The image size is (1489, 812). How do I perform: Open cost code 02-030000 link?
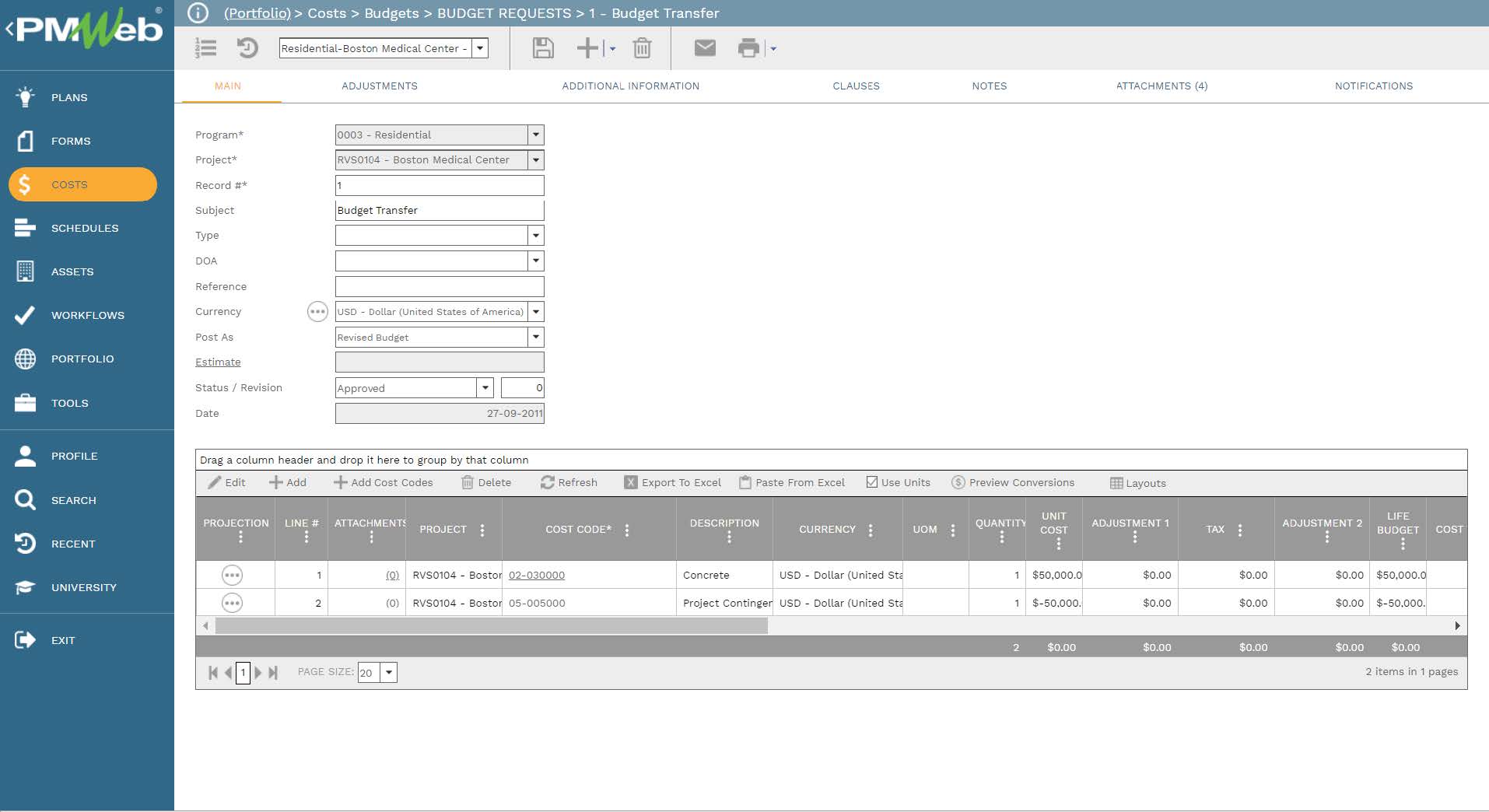click(x=535, y=575)
